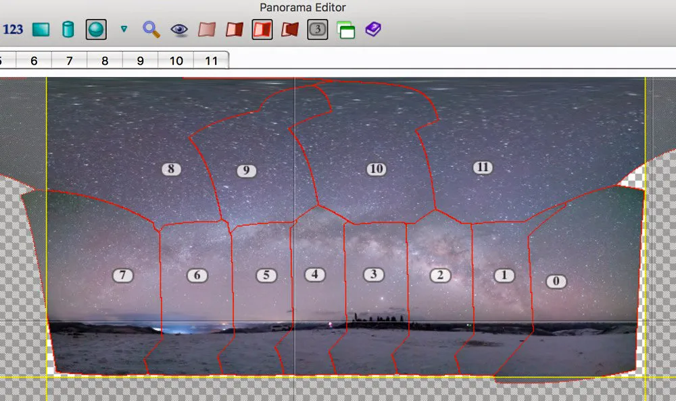676x401 pixels.
Task: Select image tab 11
Action: (x=211, y=61)
